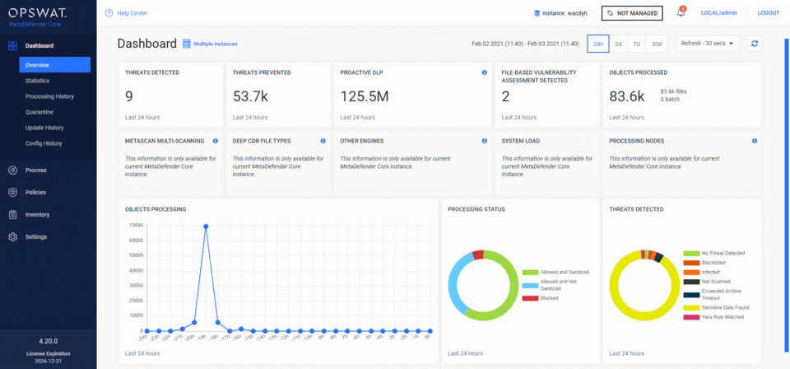Click the Process icon in sidebar
790x369 pixels.
(x=12, y=170)
